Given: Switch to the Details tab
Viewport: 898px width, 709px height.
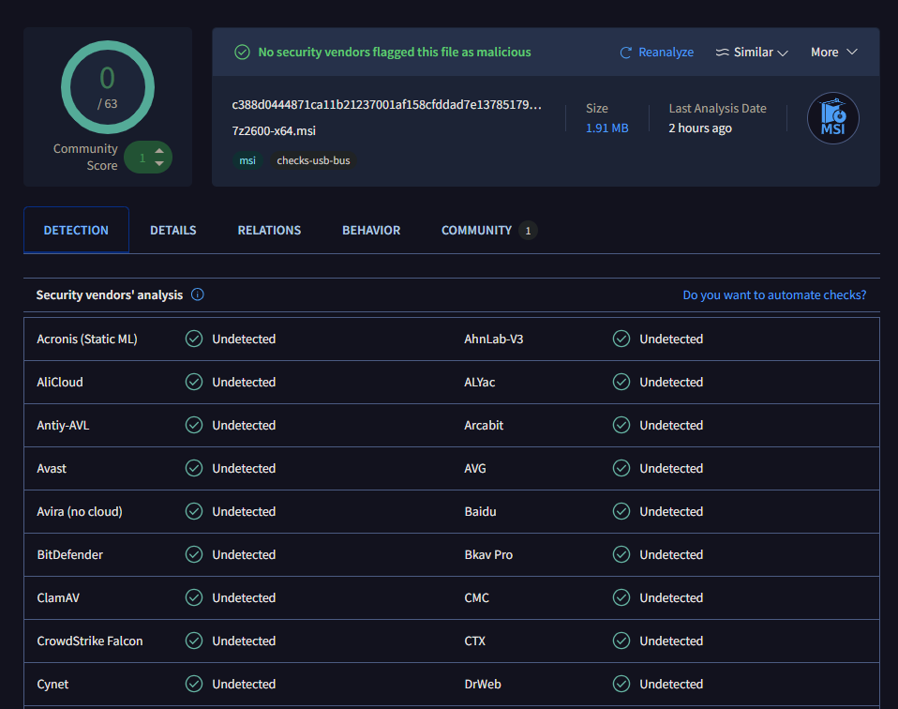Looking at the screenshot, I should 173,230.
